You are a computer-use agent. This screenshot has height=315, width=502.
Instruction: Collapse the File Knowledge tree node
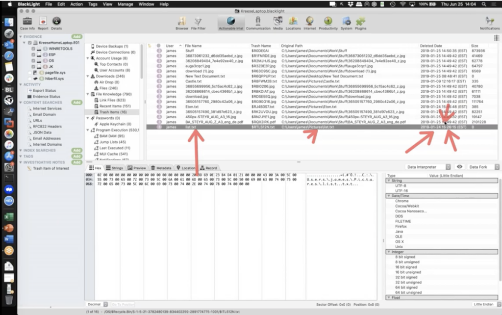(88, 94)
